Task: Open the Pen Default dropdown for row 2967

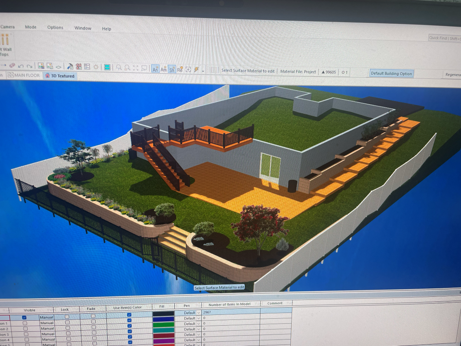Action: point(198,313)
